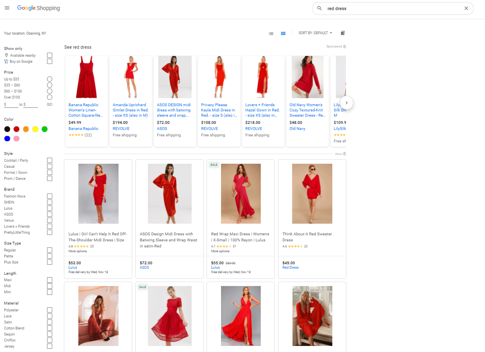This screenshot has width=485, height=352.
Task: Switch to grid view of results
Action: [x=283, y=33]
